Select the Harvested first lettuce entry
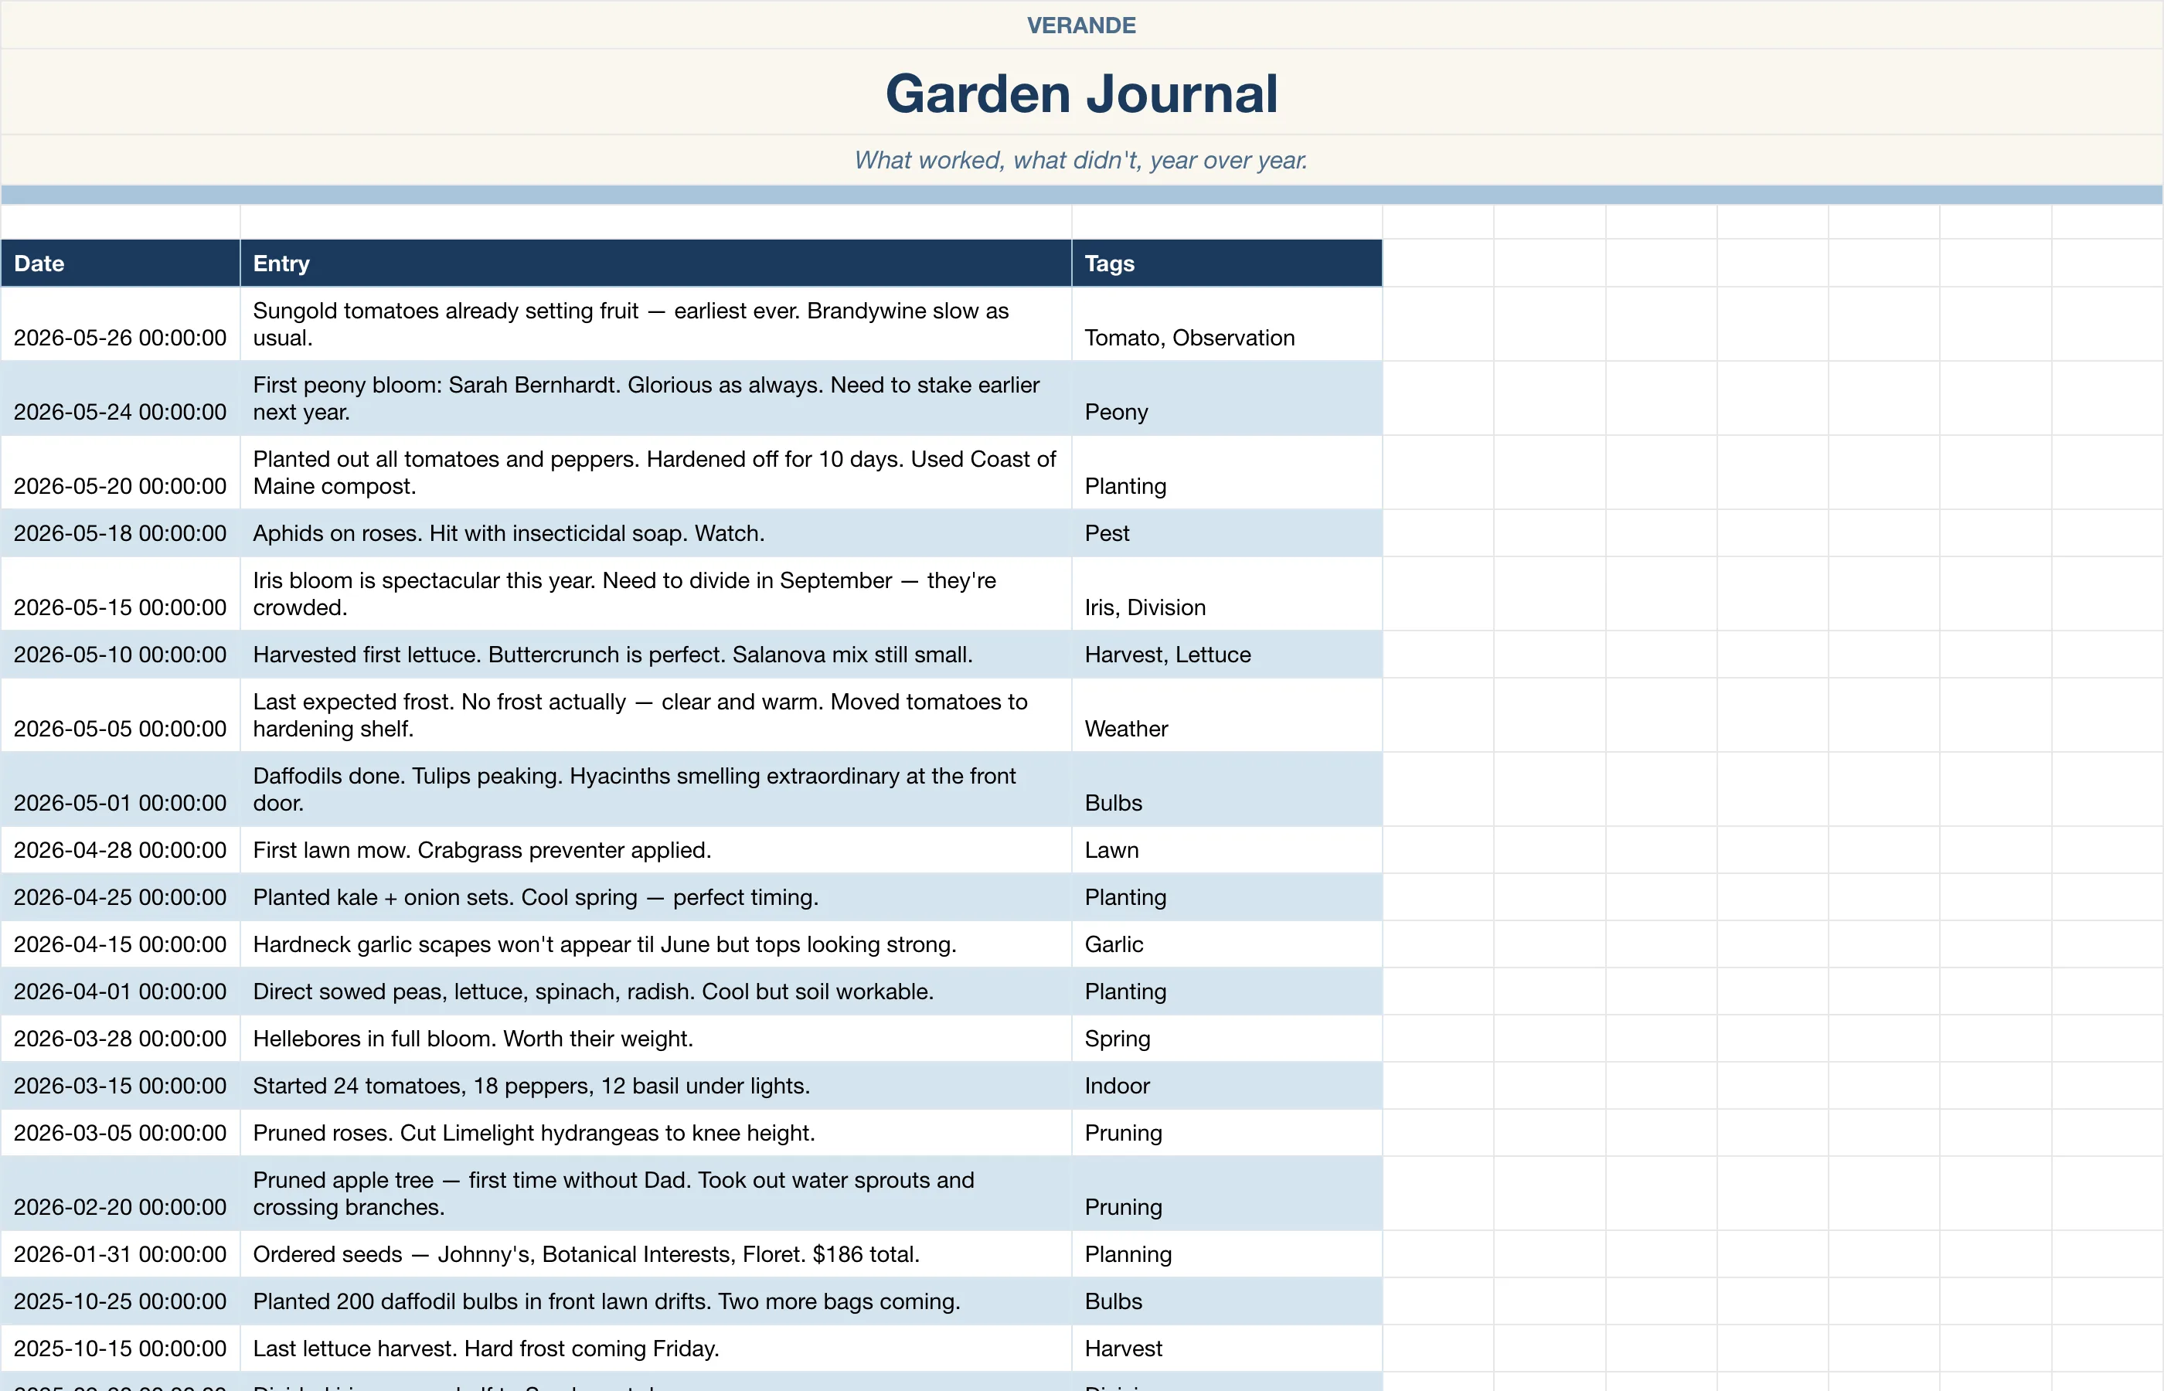This screenshot has height=1391, width=2164. tap(655, 654)
